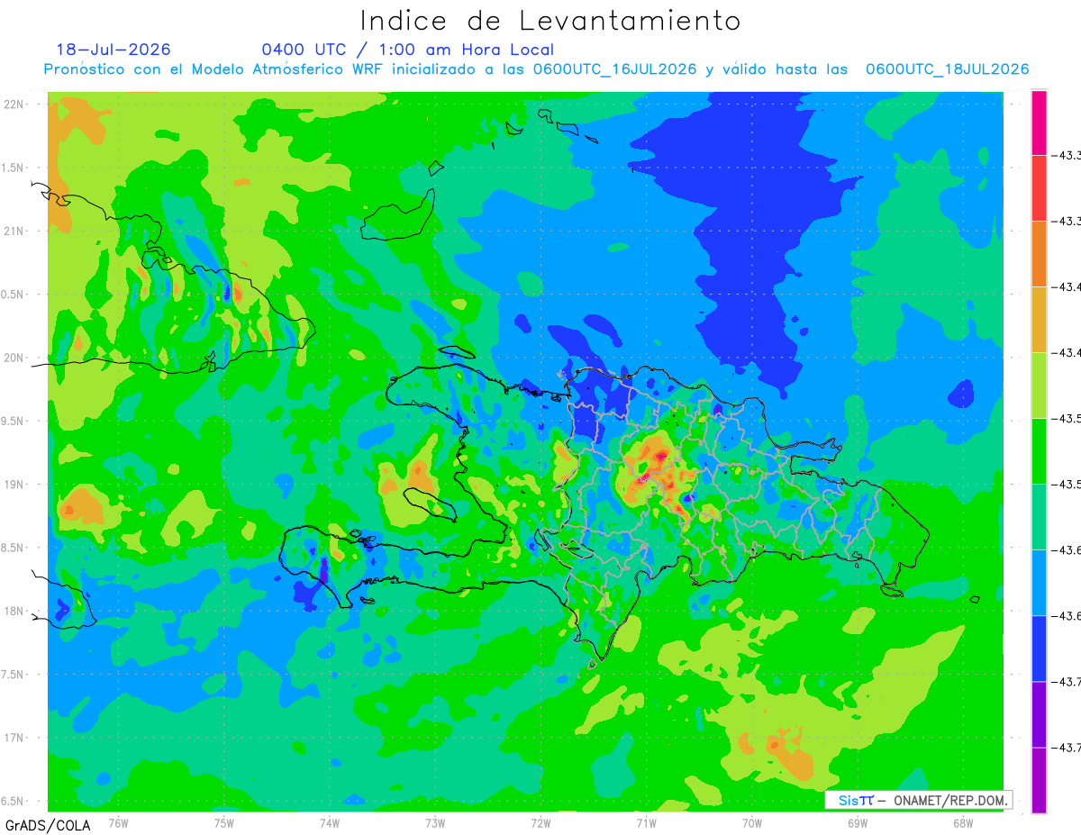Screen dimensions: 1081x835
Task: Select the teal green color bar swatch
Action: tap(1039, 517)
